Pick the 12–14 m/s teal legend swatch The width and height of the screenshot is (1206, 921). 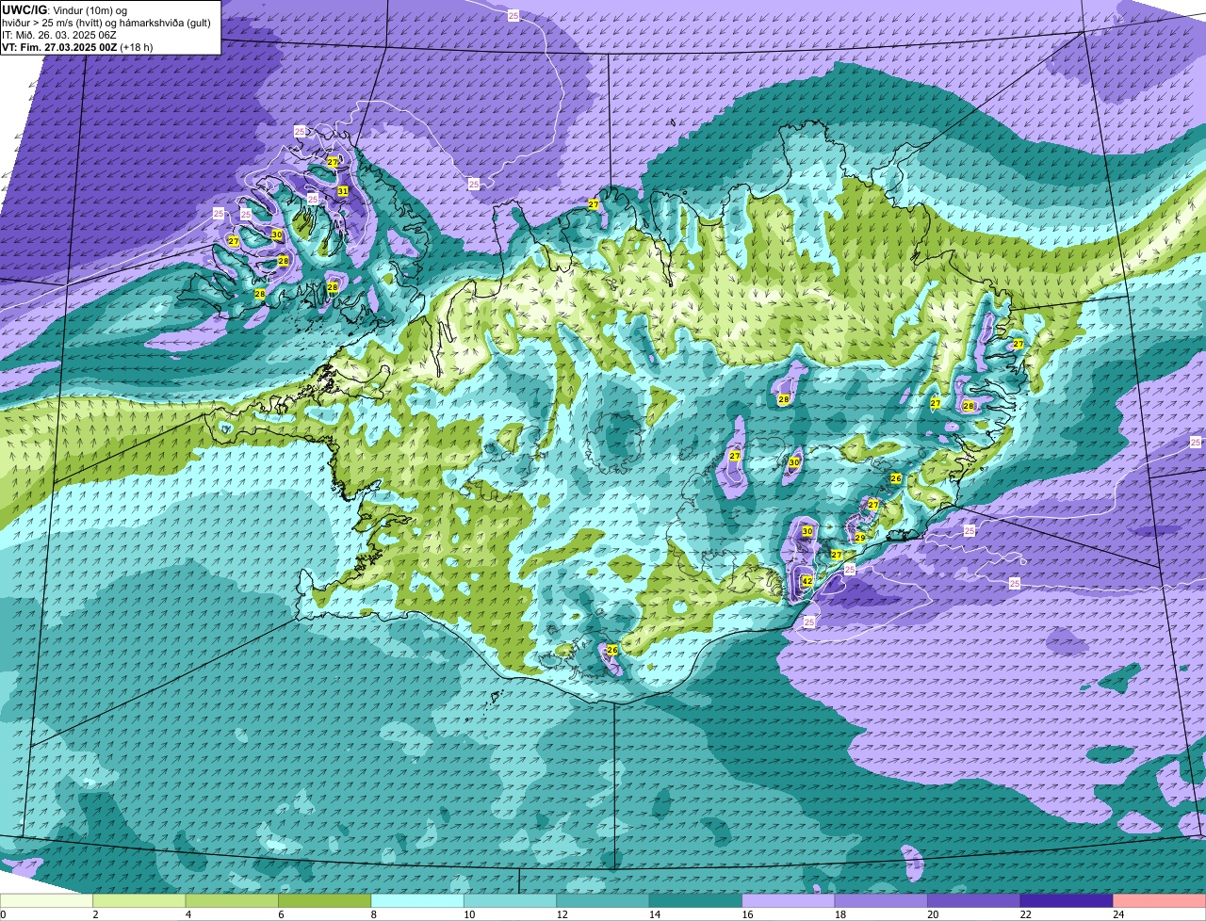point(603,901)
